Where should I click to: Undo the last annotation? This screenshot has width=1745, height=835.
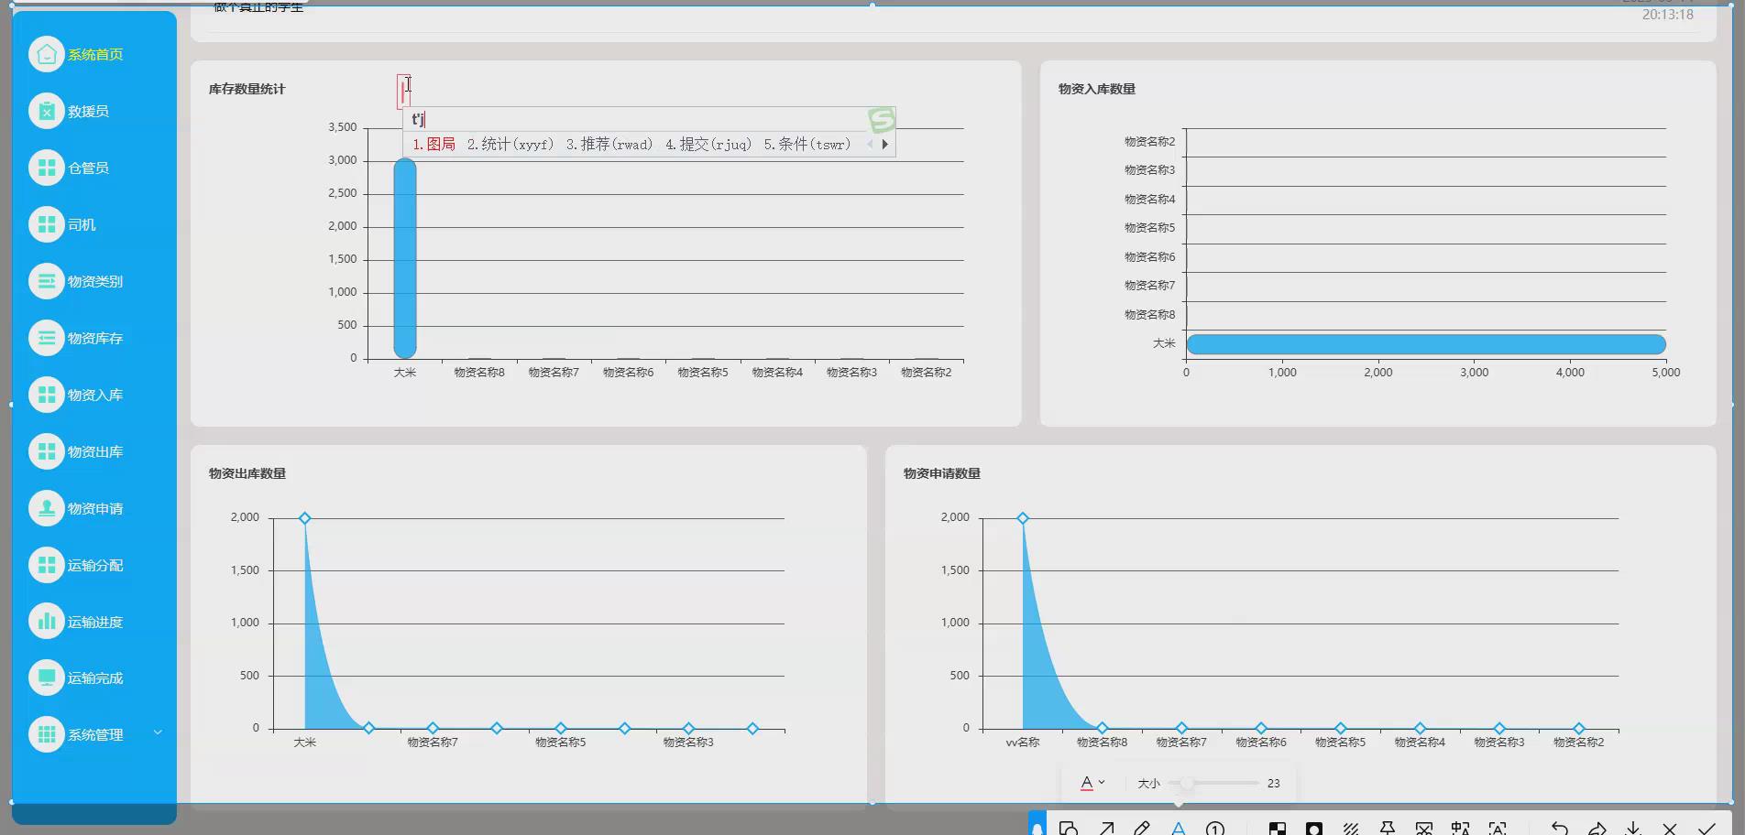[x=1559, y=828]
